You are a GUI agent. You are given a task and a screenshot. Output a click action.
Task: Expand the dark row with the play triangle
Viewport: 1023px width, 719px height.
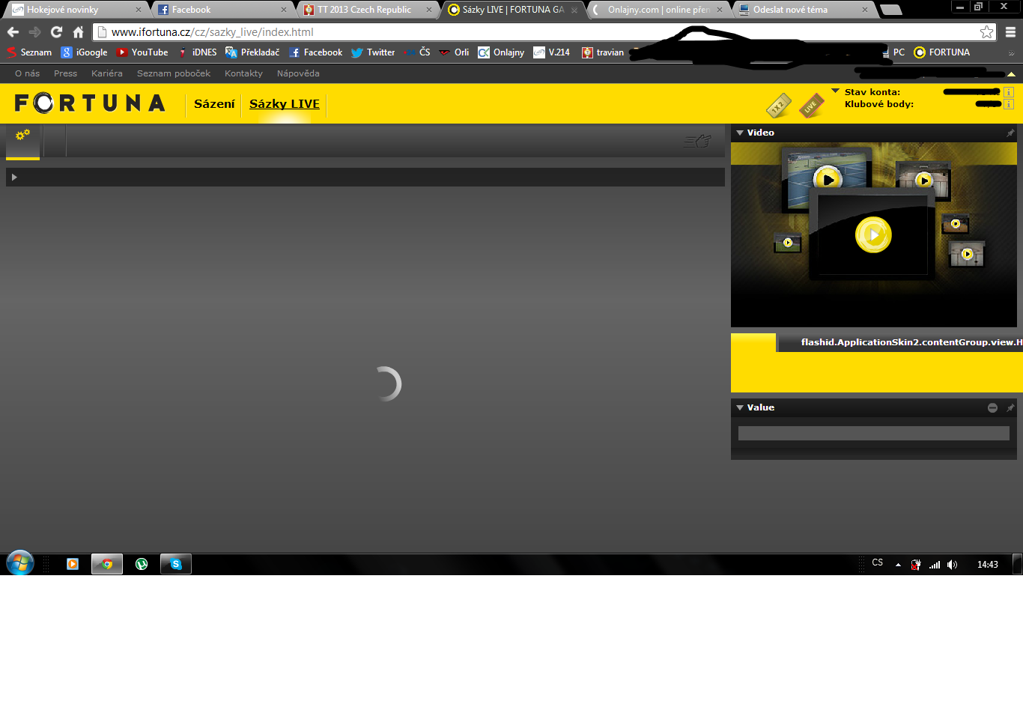pyautogui.click(x=365, y=177)
